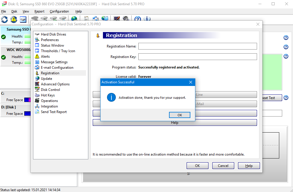
Task: Click the monitor with pen toolbar icon
Action: tap(117, 18)
